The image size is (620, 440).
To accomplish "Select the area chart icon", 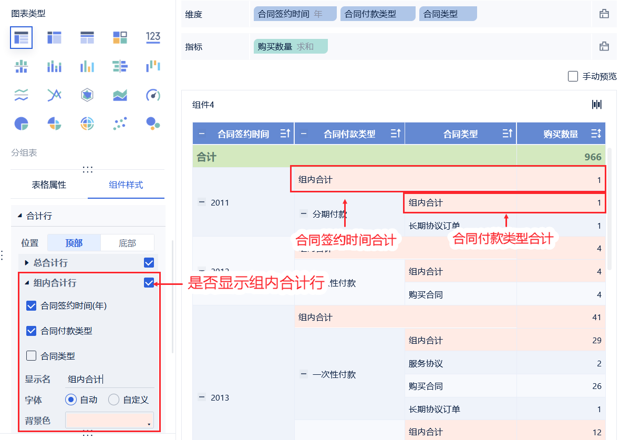I will coord(120,95).
